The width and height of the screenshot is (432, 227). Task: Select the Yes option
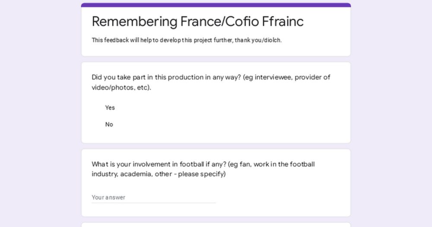(110, 108)
